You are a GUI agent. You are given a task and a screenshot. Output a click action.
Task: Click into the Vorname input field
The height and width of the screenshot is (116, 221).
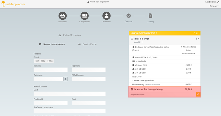click(50, 70)
